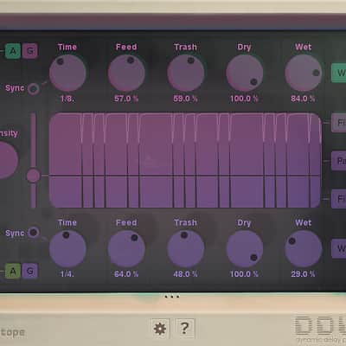Click the three-dot handle below the display
Screen dimensions: 346x346
click(172, 296)
